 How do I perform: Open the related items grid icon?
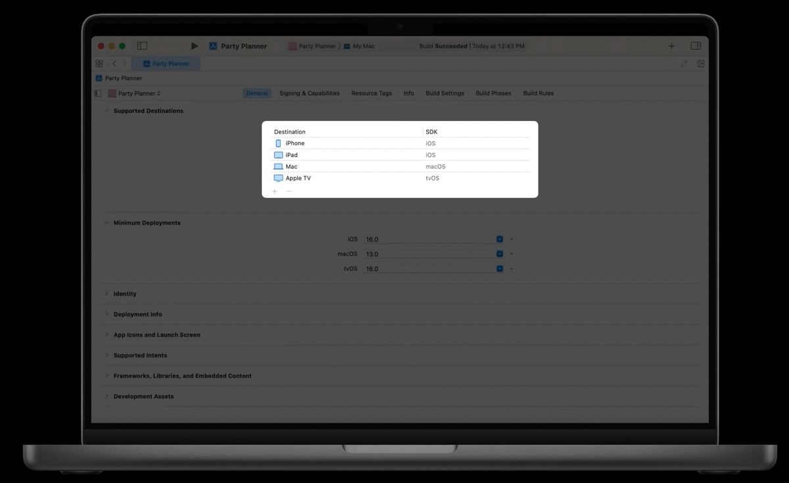(99, 64)
